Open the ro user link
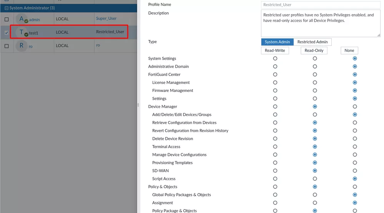The image size is (384, 213). pos(31,46)
